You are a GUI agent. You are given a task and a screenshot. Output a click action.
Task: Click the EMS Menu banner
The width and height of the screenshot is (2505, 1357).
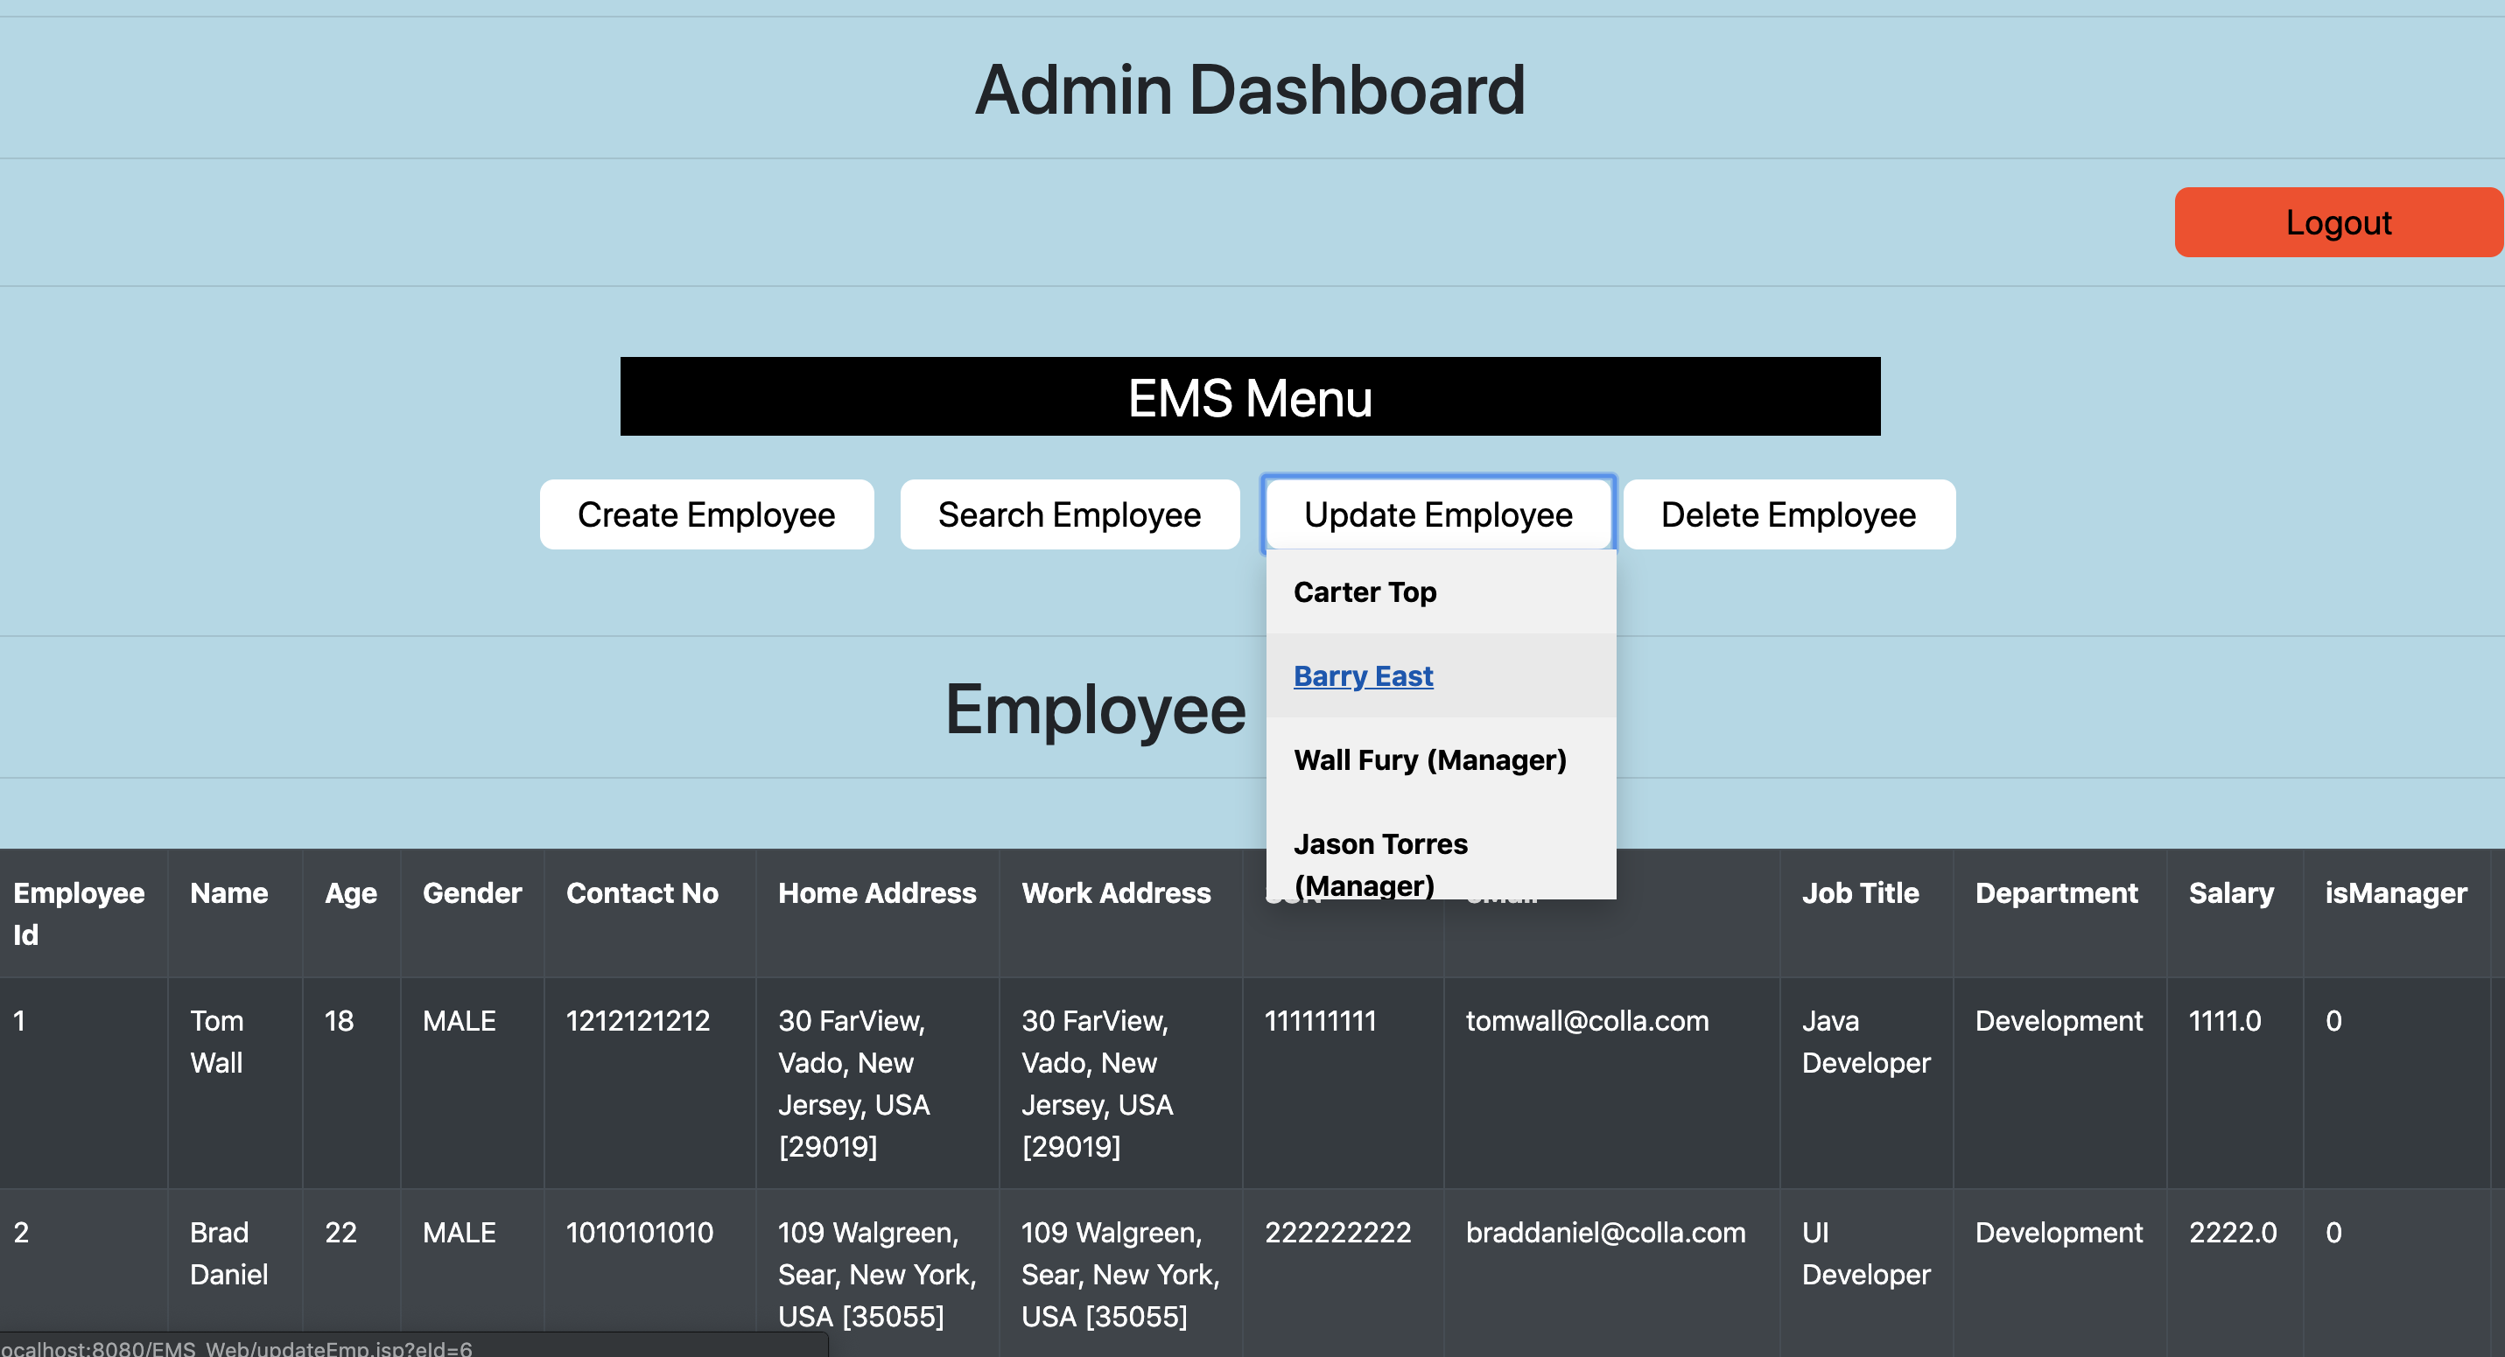[1250, 396]
